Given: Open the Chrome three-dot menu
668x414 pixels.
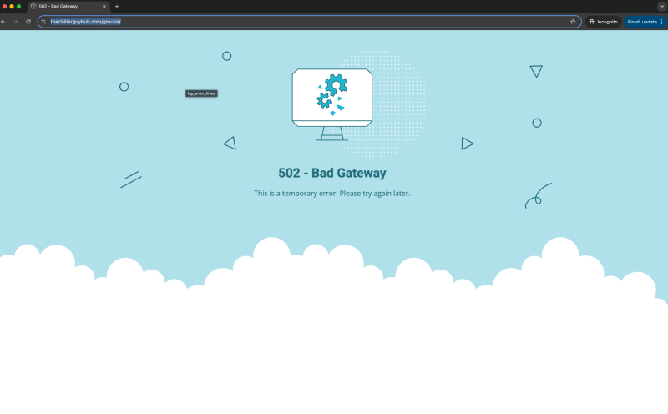Looking at the screenshot, I should [x=661, y=22].
